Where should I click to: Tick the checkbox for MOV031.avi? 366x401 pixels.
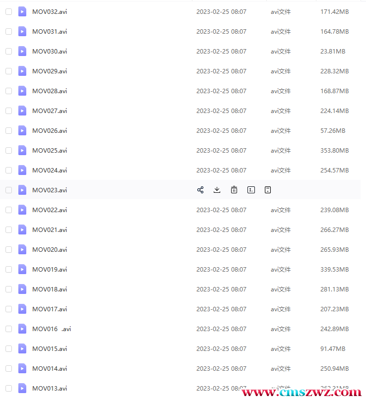pyautogui.click(x=8, y=31)
